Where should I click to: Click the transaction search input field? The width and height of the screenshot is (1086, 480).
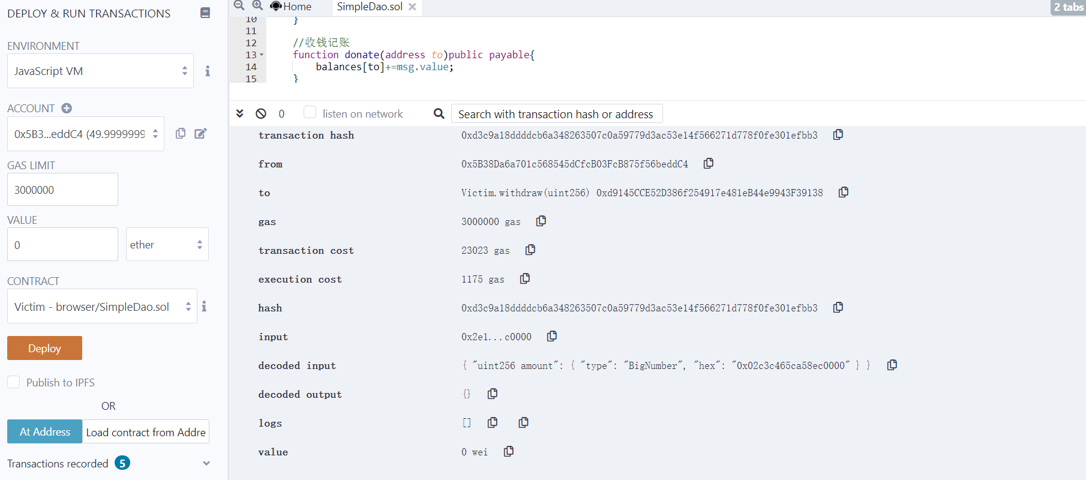coord(556,113)
